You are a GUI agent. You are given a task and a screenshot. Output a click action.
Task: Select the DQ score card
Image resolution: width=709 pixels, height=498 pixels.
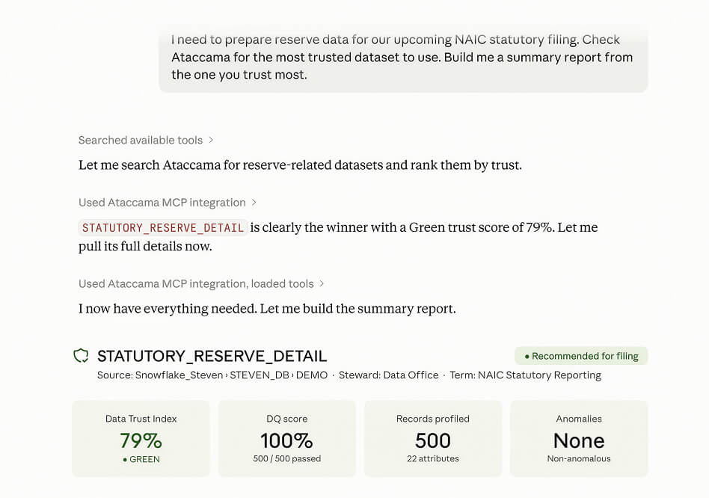click(287, 438)
